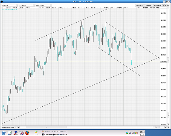Click the horizontal zoom minus button
Screen dimensions: 171x136
(x=157, y=127)
